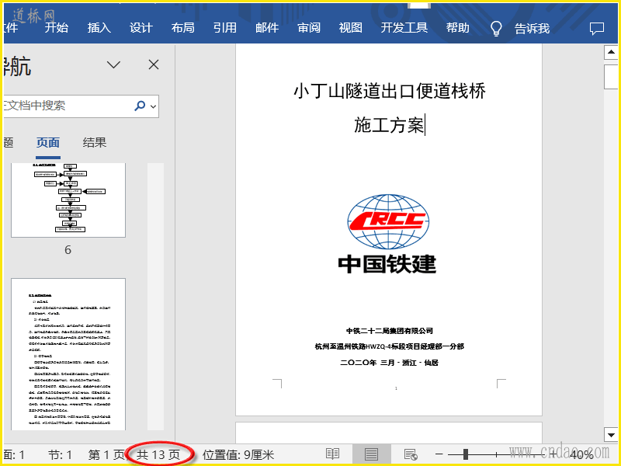Click the 中国铁建 logo text
The image size is (621, 466).
pos(387,264)
